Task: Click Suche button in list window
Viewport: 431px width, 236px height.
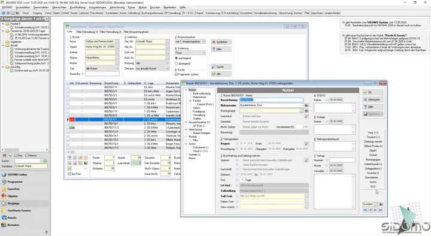Action: 221,67
